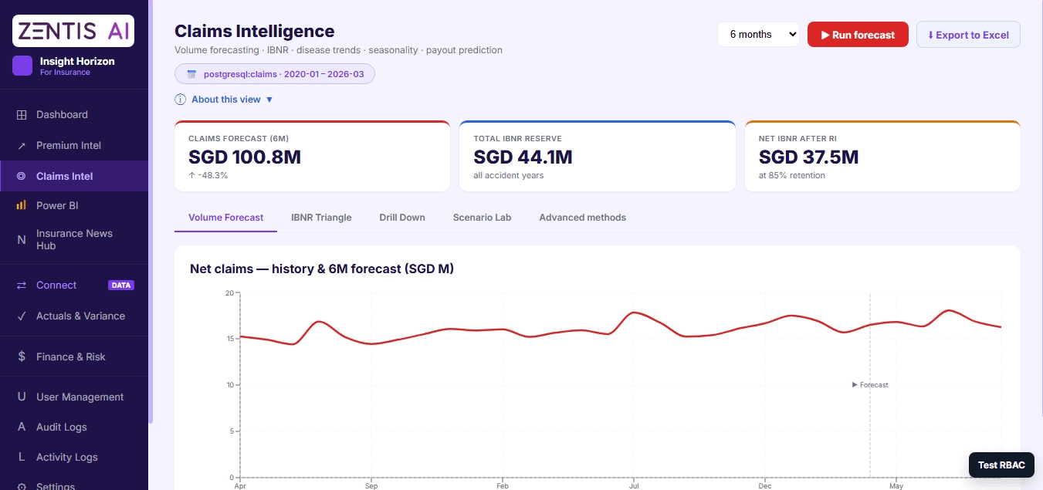Switch to the Volume Forecast tab

[225, 218]
